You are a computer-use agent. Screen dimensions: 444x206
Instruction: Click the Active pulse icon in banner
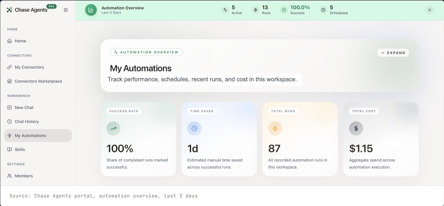[x=225, y=10]
